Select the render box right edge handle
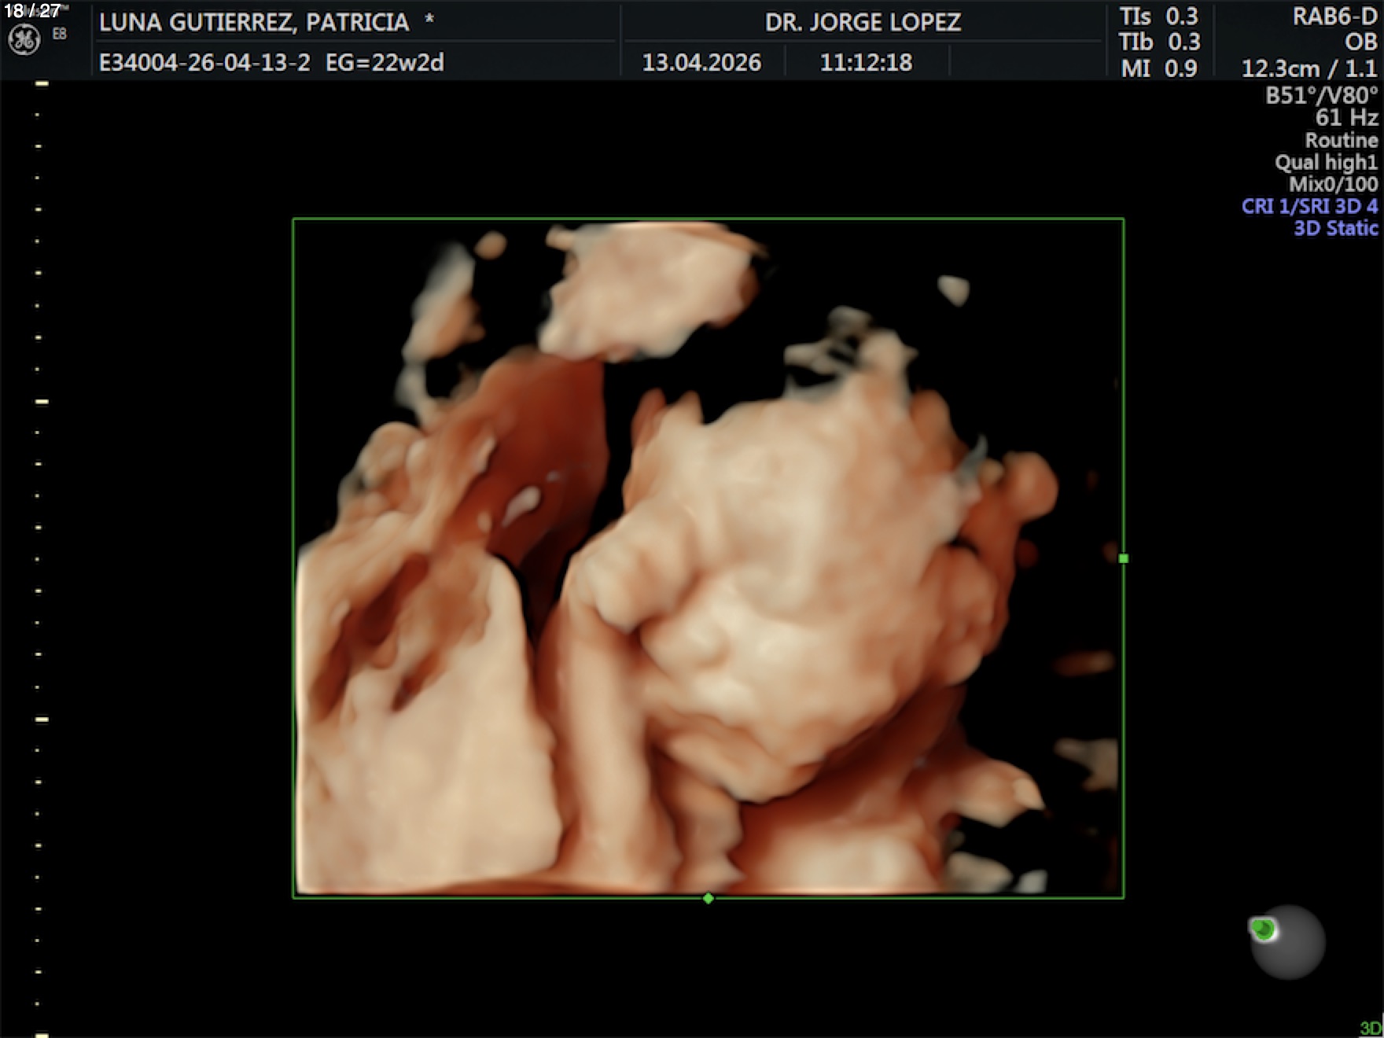 tap(1123, 558)
